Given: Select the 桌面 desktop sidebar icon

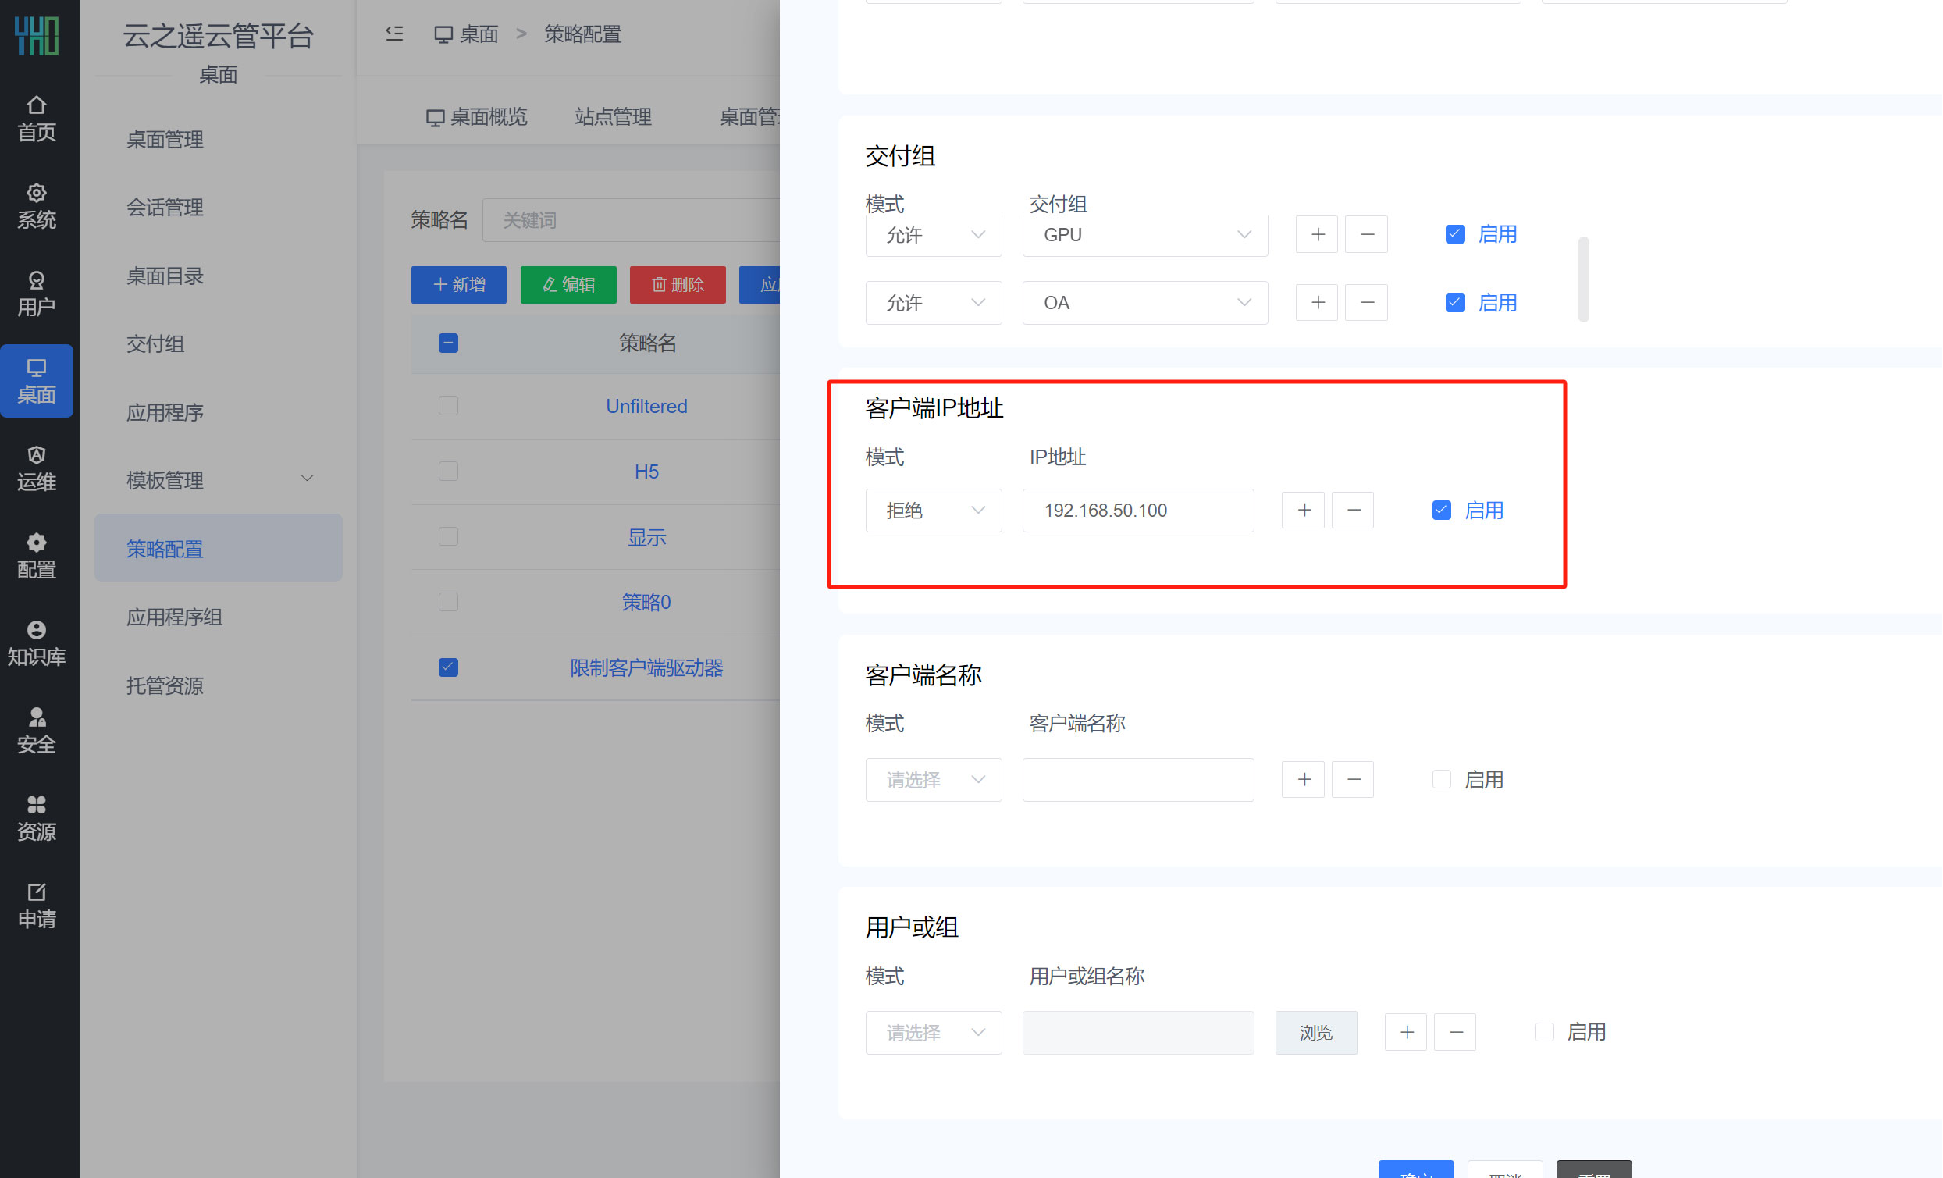Looking at the screenshot, I should pyautogui.click(x=36, y=381).
